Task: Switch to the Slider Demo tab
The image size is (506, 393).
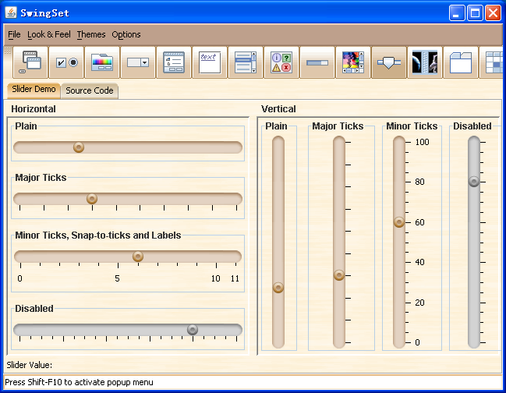Action: point(34,90)
